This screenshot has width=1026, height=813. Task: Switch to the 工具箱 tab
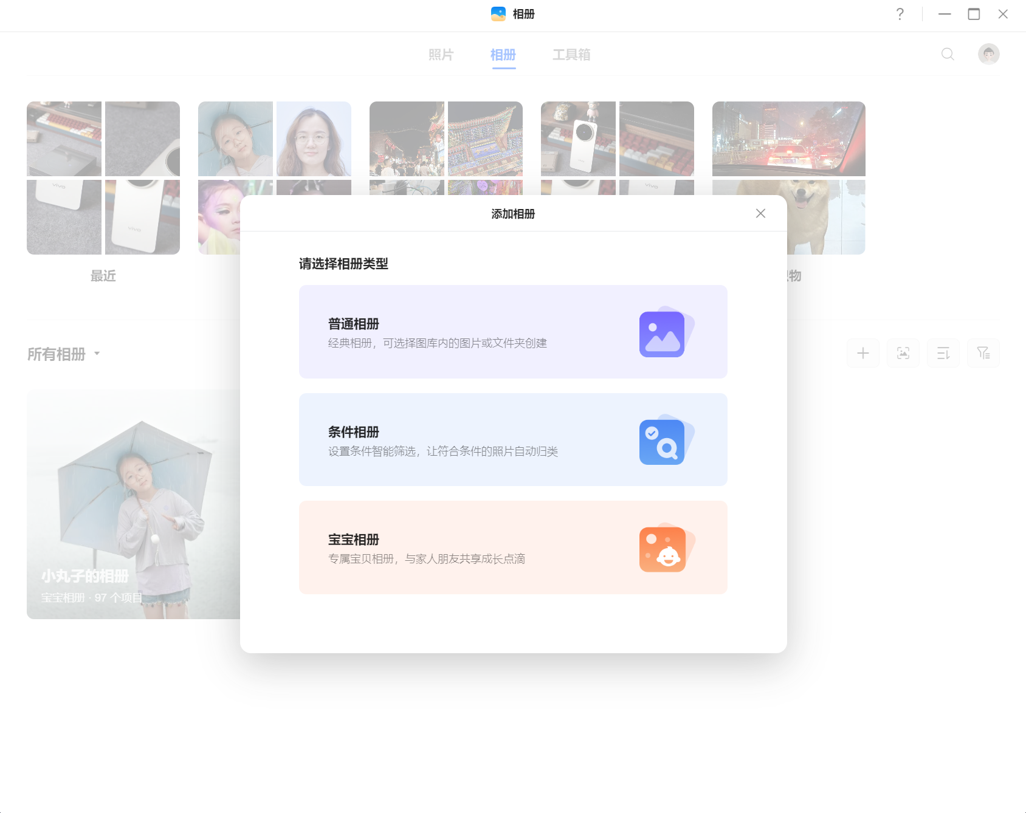tap(571, 55)
